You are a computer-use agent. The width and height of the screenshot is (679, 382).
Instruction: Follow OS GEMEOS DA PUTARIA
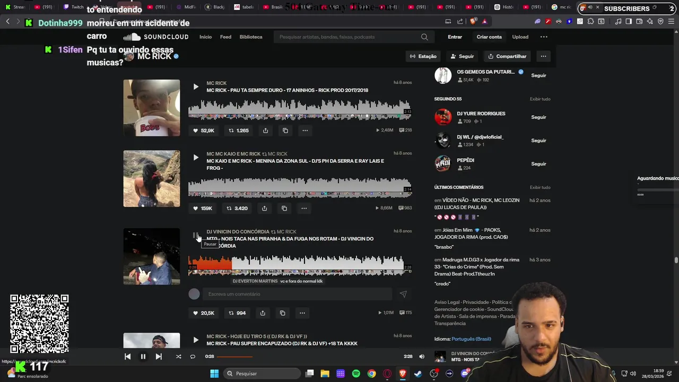538,75
